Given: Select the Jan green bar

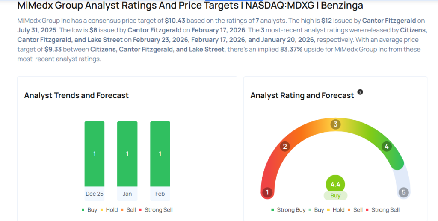Looking at the screenshot, I should (x=127, y=154).
